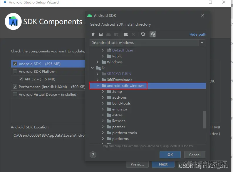Open the path history dropdown

pos(202,43)
